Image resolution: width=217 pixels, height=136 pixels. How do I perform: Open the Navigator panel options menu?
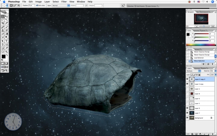(x=215, y=12)
